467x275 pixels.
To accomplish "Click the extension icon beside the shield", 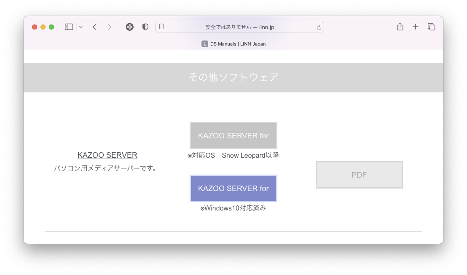I will [x=129, y=27].
